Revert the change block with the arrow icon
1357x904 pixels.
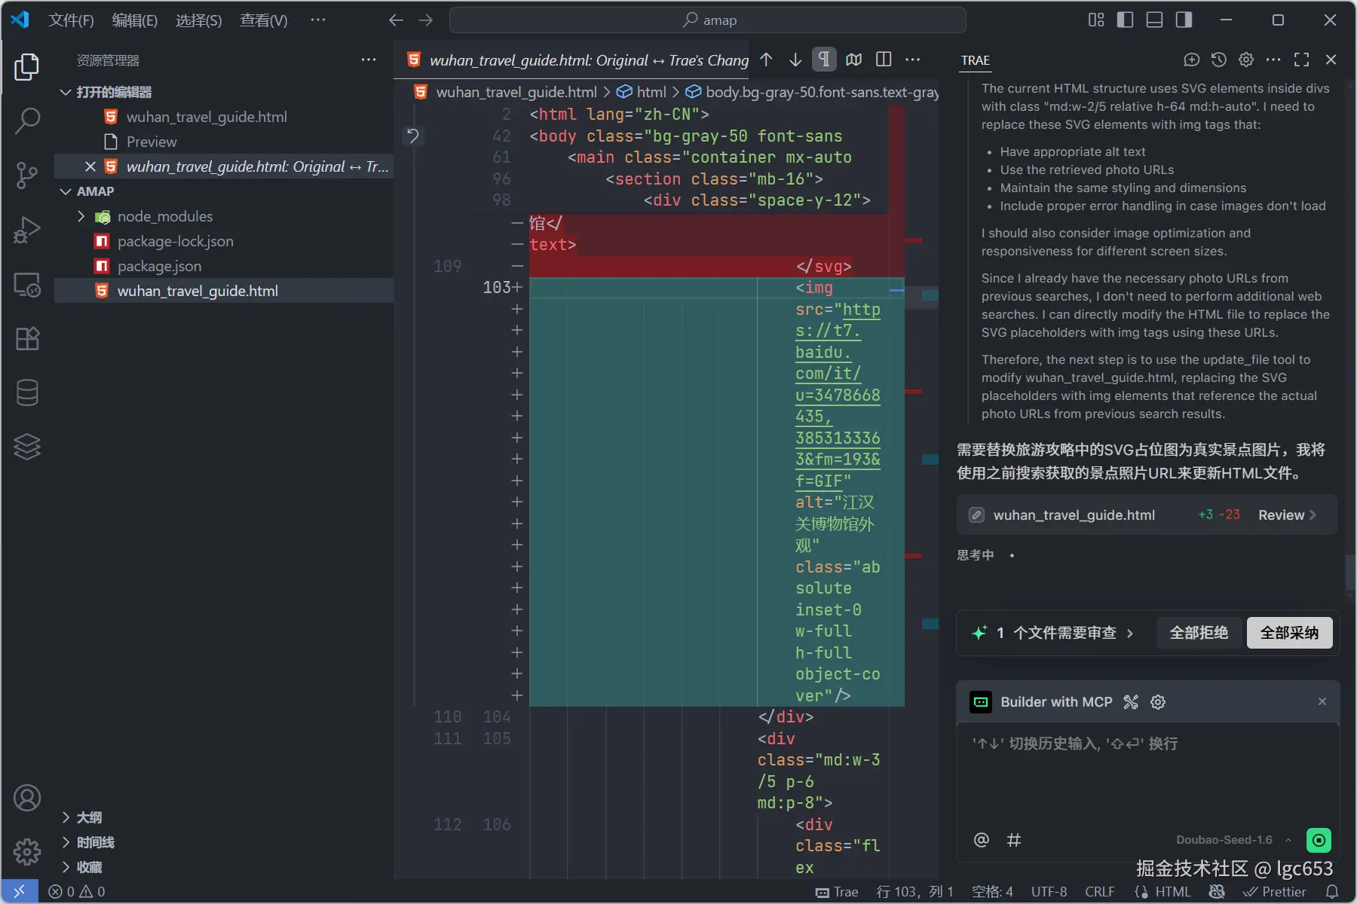pyautogui.click(x=412, y=136)
